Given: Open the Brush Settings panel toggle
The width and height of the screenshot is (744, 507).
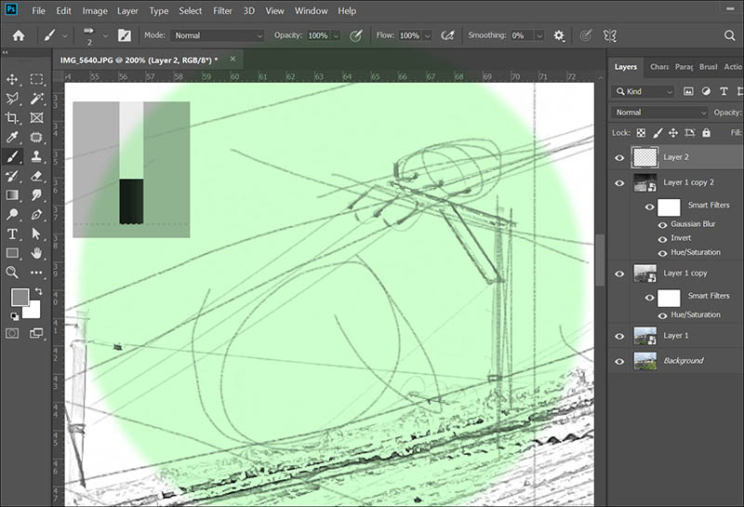Looking at the screenshot, I should tap(125, 35).
